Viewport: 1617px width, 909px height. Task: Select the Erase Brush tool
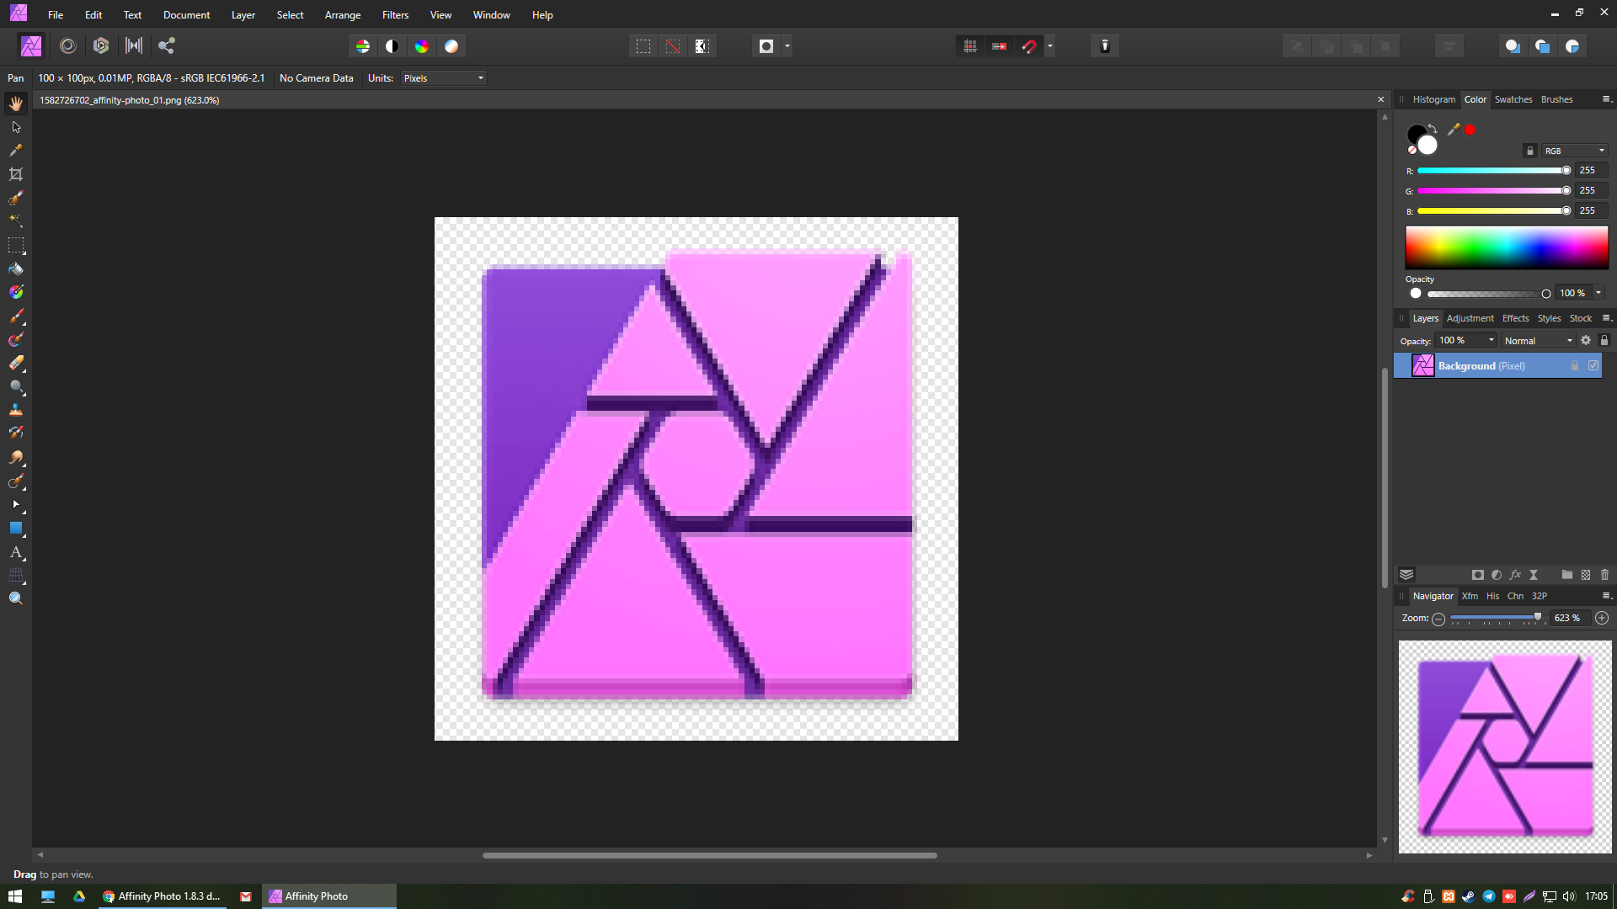[16, 363]
